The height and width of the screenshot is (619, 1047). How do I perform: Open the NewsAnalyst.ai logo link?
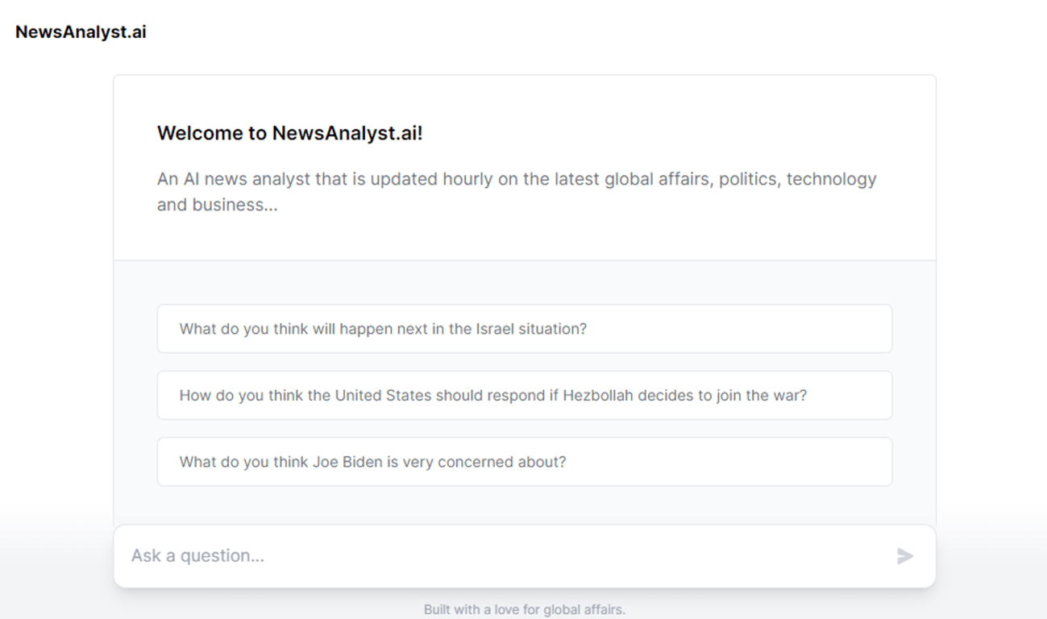click(x=81, y=33)
